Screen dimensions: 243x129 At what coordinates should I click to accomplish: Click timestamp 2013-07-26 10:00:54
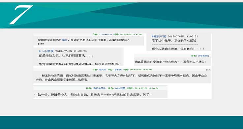coord(147,88)
